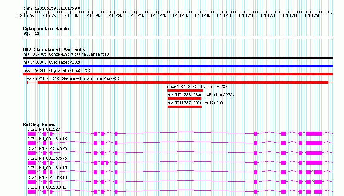Click the 128175k ruler tick label

pyautogui.click(x=224, y=15)
